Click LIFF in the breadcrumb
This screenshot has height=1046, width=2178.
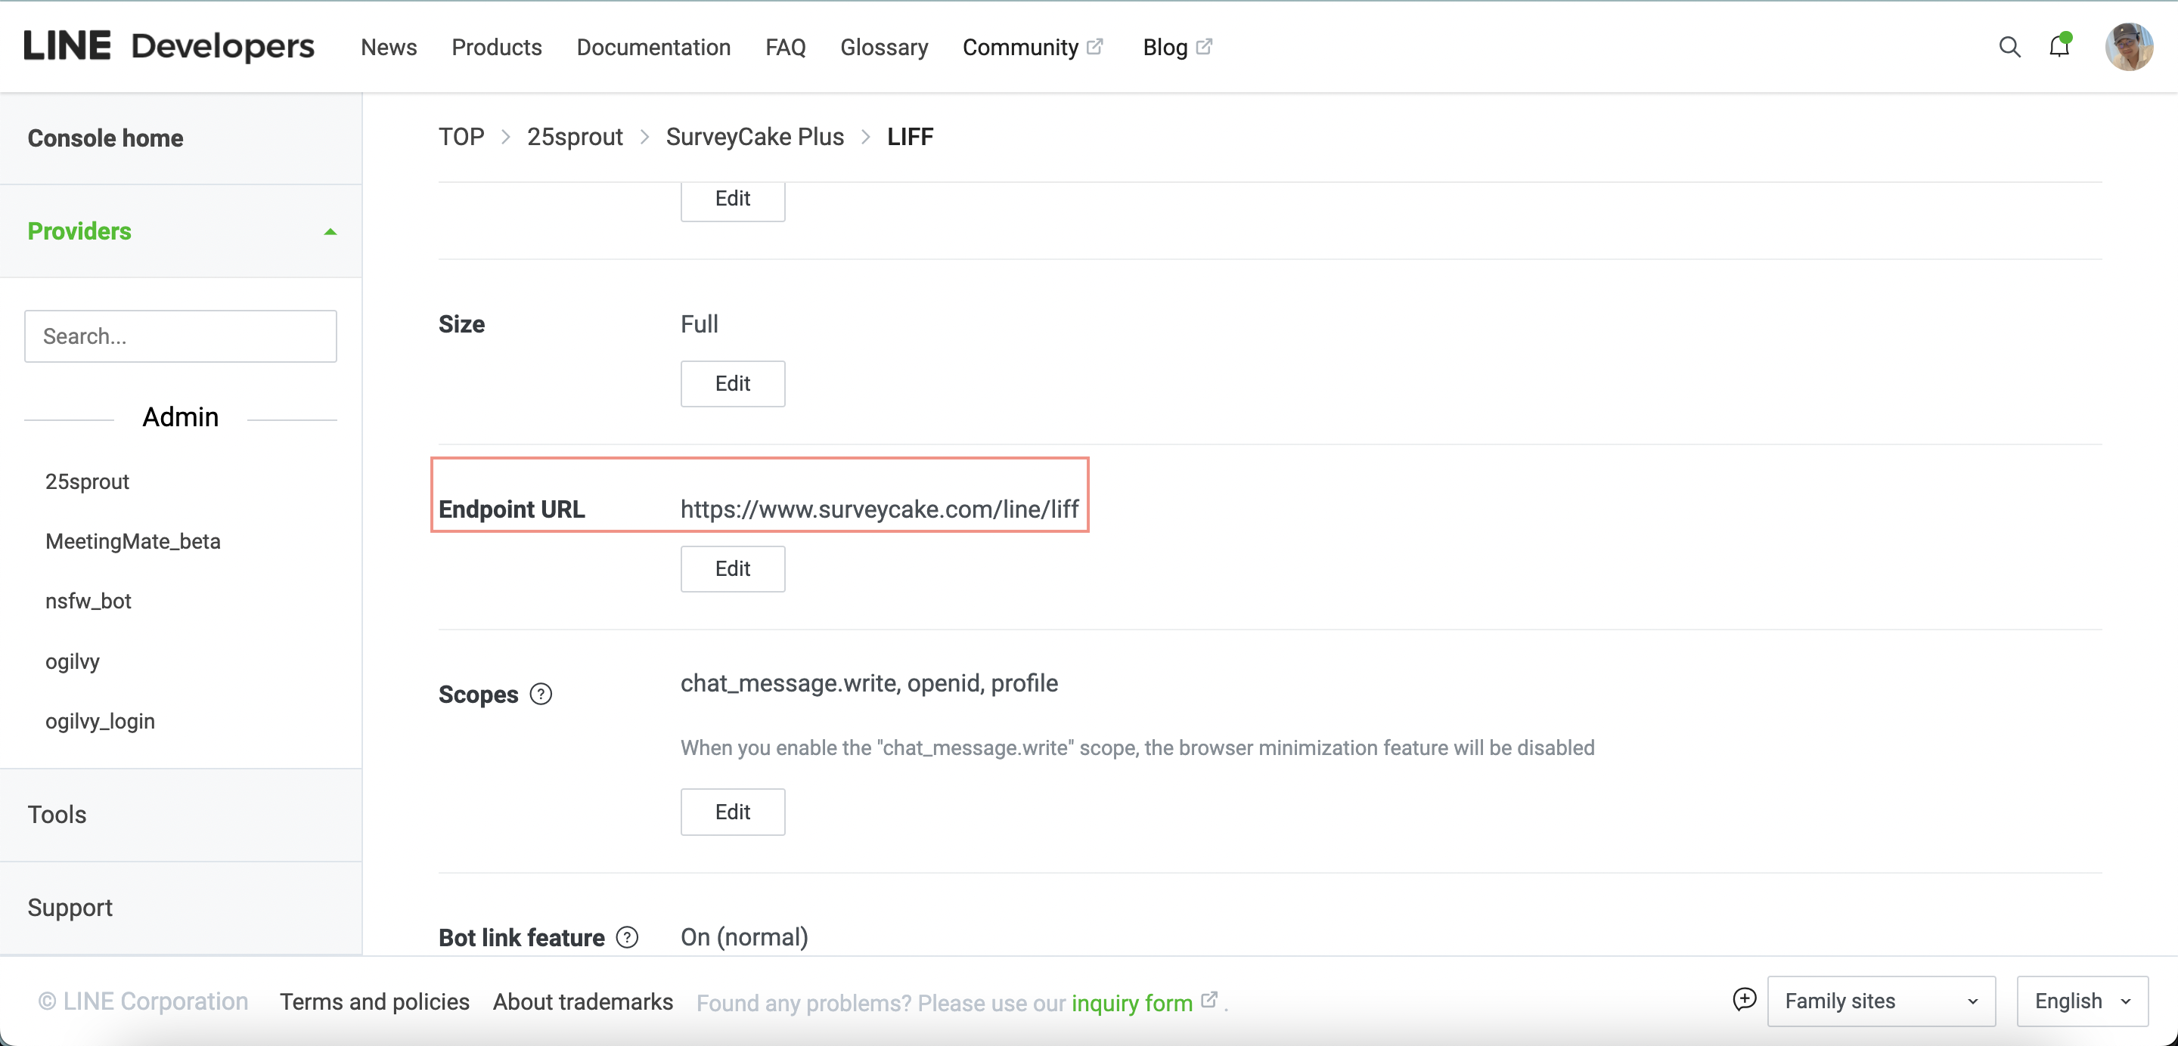click(x=910, y=137)
